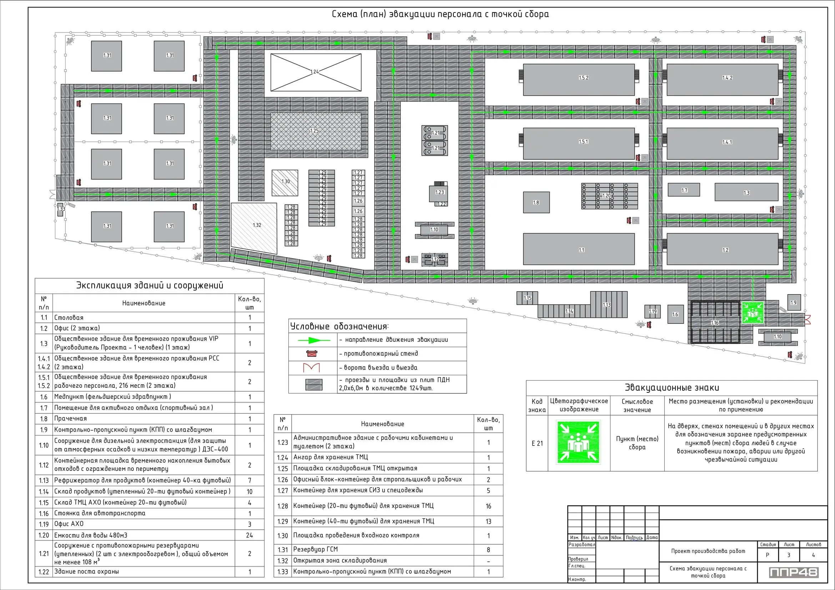Viewport: 835px width, 590px height.
Task: Click the "Экспликация зданий и сооружений" table heading
Action: 150,286
